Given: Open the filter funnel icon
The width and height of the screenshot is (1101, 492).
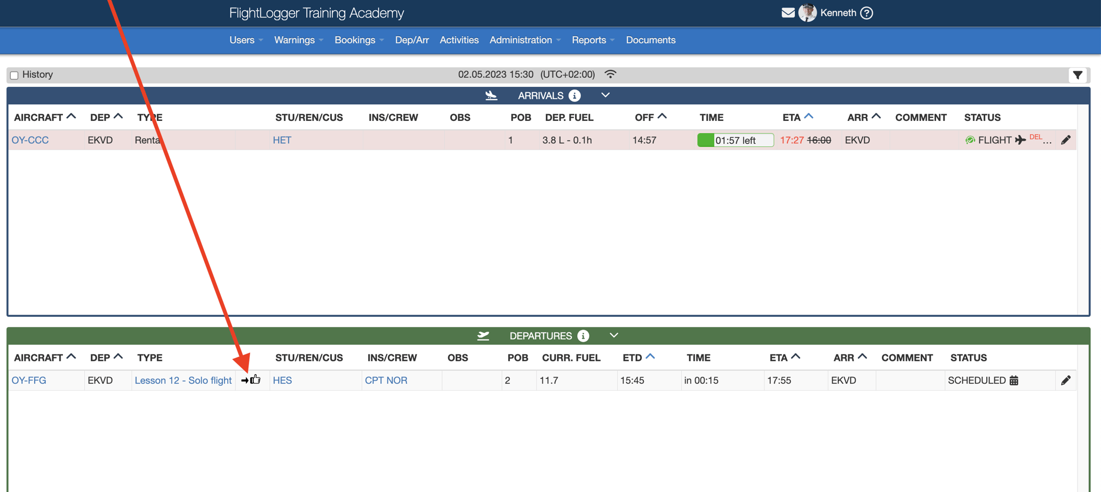Looking at the screenshot, I should (1078, 75).
